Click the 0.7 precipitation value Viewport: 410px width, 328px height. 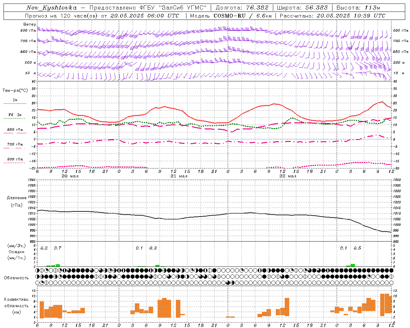pos(58,248)
